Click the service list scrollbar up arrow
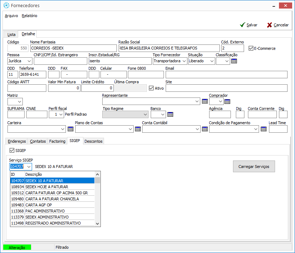Screen dimensions: 295x253 (x=98, y=174)
